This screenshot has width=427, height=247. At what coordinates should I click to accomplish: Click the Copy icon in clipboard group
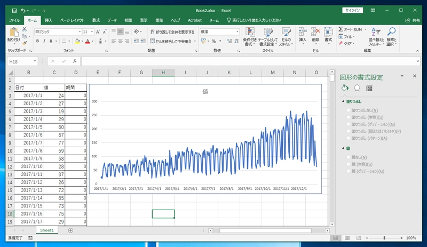pos(24,36)
